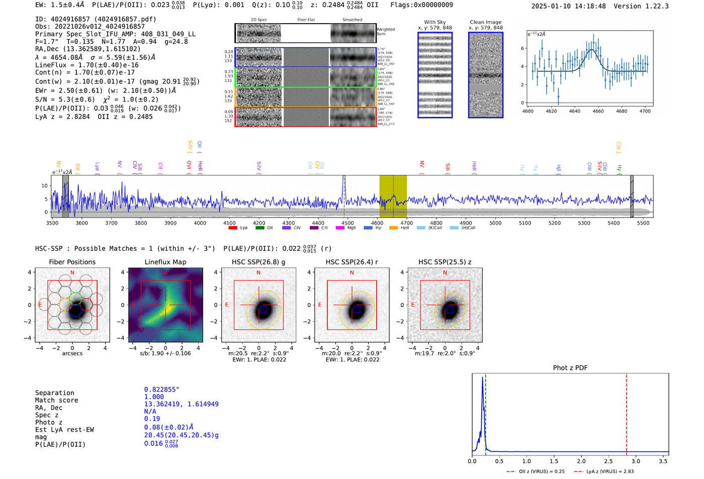Open the Fiber Positions cutout image

[x=72, y=305]
